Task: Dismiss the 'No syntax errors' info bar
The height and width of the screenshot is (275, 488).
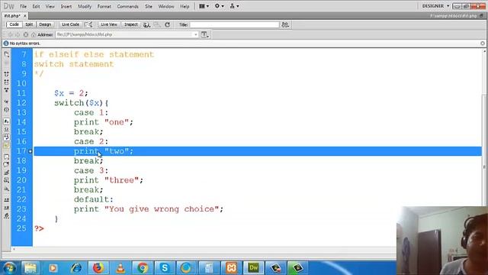Action: 483,44
